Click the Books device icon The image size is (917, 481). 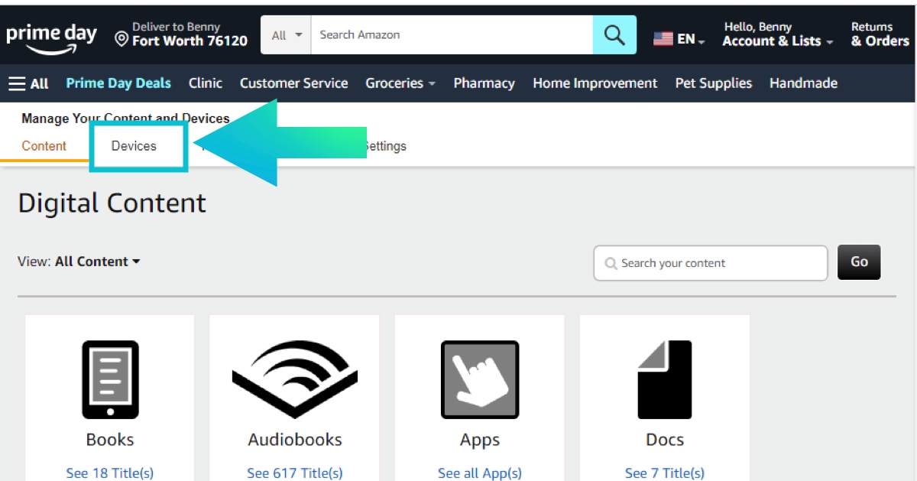(x=110, y=379)
